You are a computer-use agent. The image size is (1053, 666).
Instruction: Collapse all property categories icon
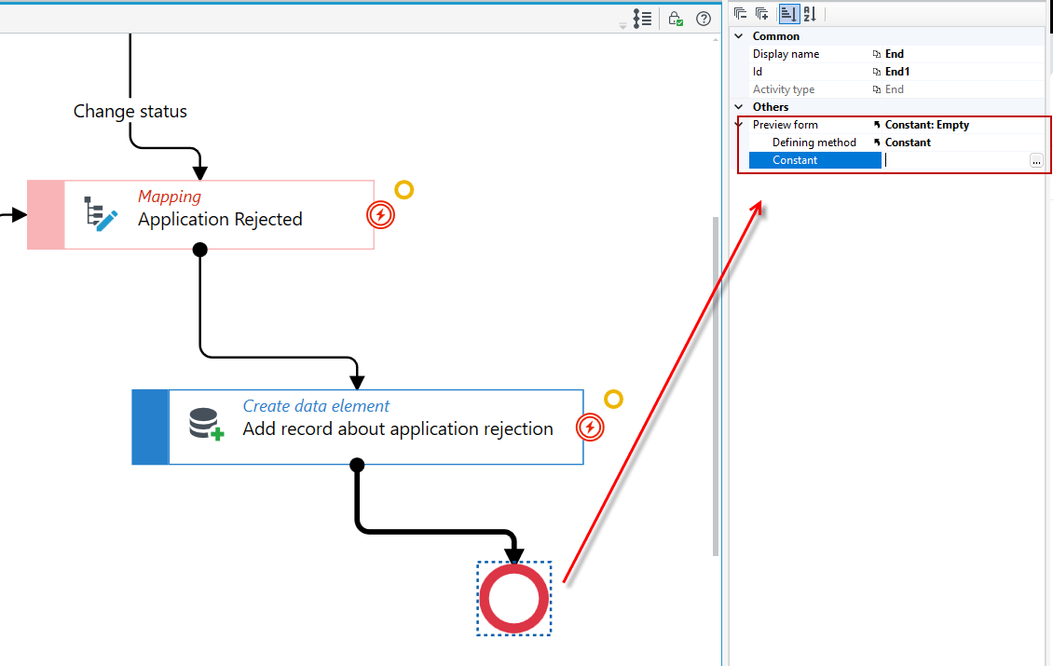click(x=741, y=13)
